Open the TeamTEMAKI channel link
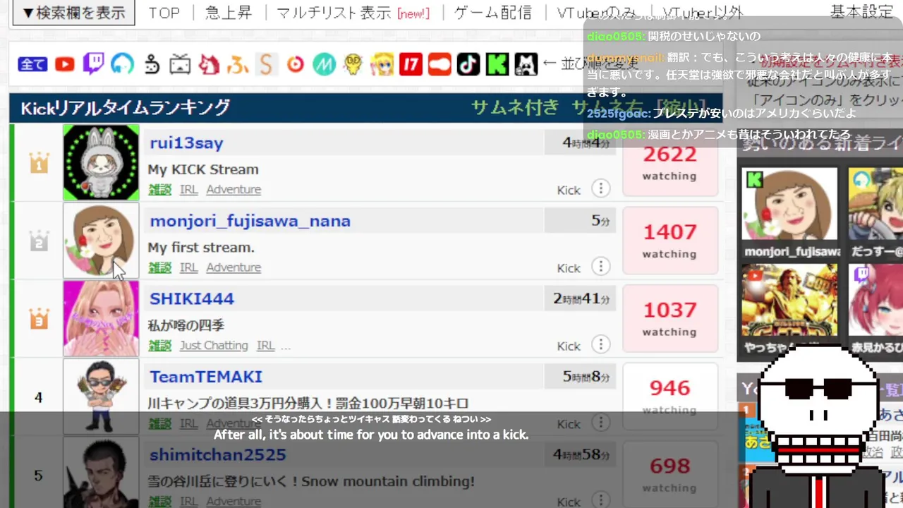This screenshot has width=903, height=508. pos(205,377)
